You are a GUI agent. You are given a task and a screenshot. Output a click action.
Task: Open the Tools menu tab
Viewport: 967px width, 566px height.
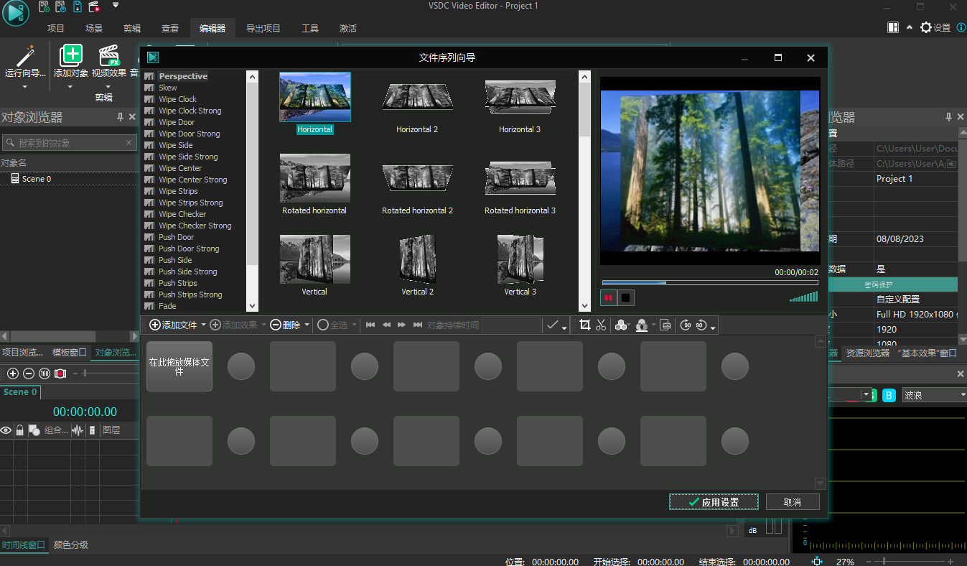click(310, 29)
